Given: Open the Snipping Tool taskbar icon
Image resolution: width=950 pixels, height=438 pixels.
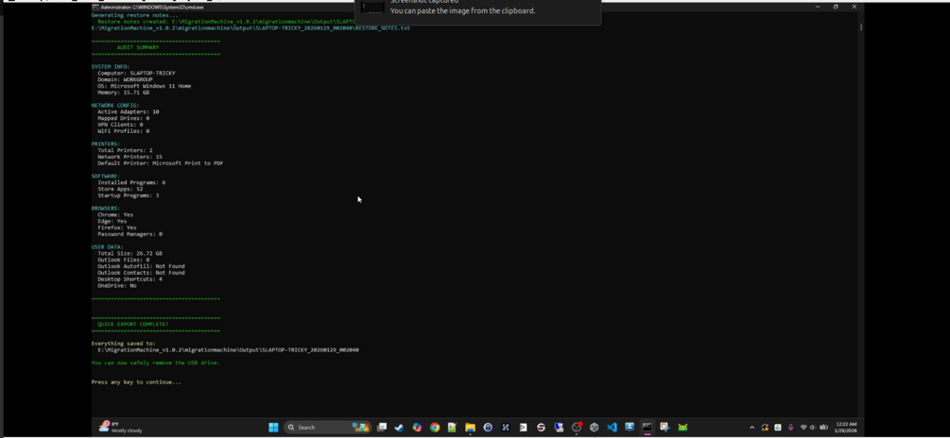Looking at the screenshot, I should click(665, 427).
